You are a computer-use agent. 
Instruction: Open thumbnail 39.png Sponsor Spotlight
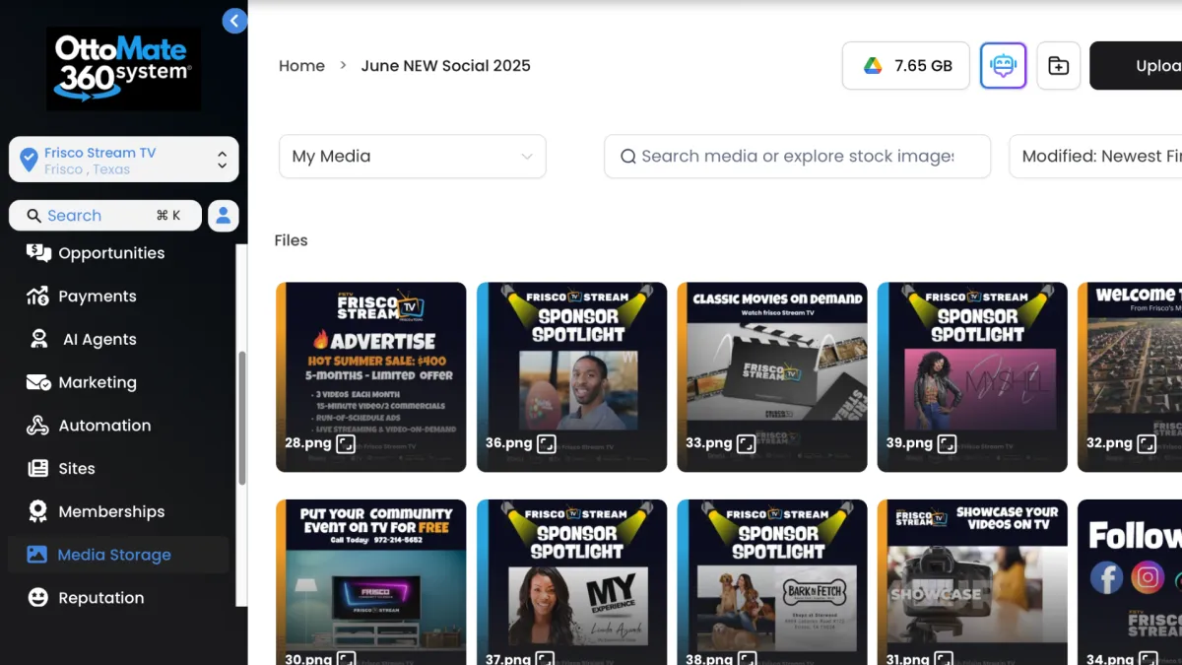coord(973,377)
